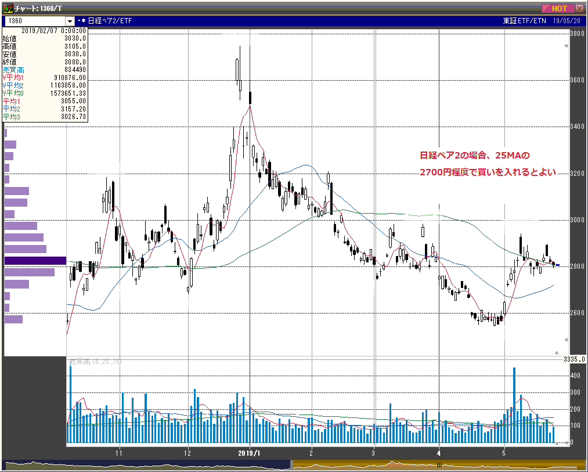Click the blue current-price arrow marker

click(x=558, y=265)
